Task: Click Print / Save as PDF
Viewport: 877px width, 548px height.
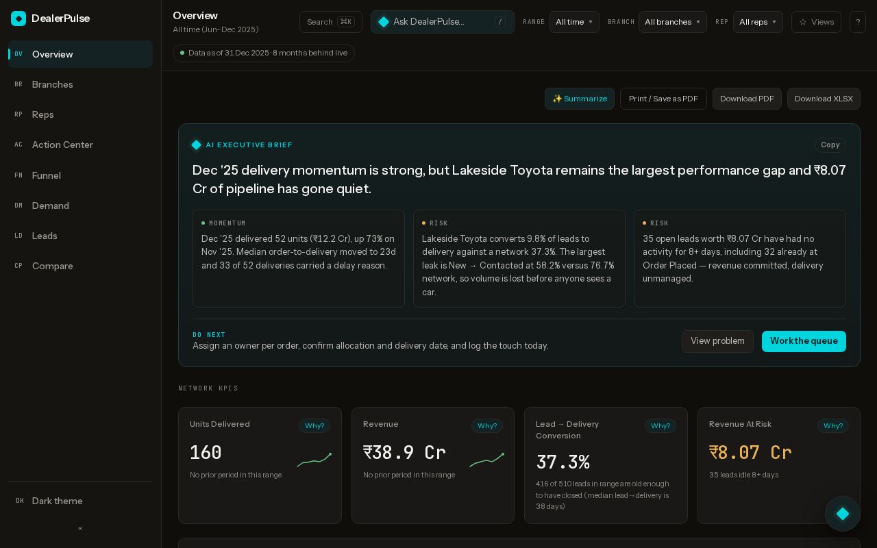Action: [663, 99]
